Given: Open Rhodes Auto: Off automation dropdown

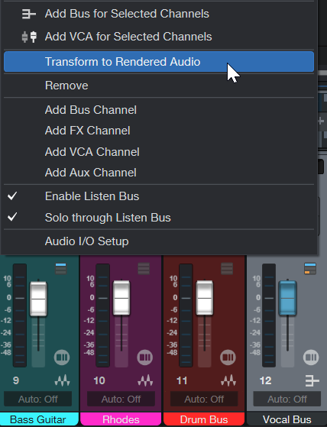Looking at the screenshot, I should click(x=121, y=400).
